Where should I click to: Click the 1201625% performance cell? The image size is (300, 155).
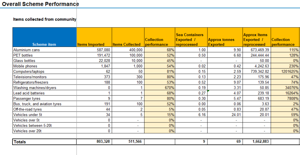pos(285,71)
